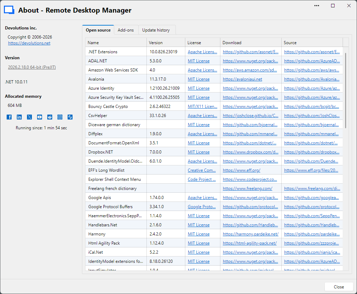Click the Download column header
The height and width of the screenshot is (294, 357).
click(251, 43)
